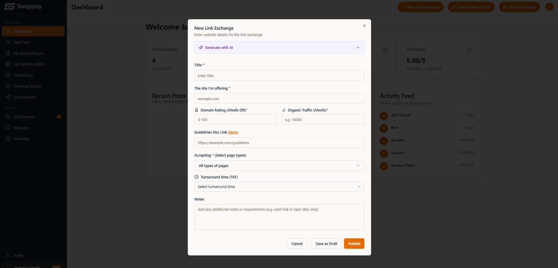
Task: Click the Publish button
Action: pos(354,244)
